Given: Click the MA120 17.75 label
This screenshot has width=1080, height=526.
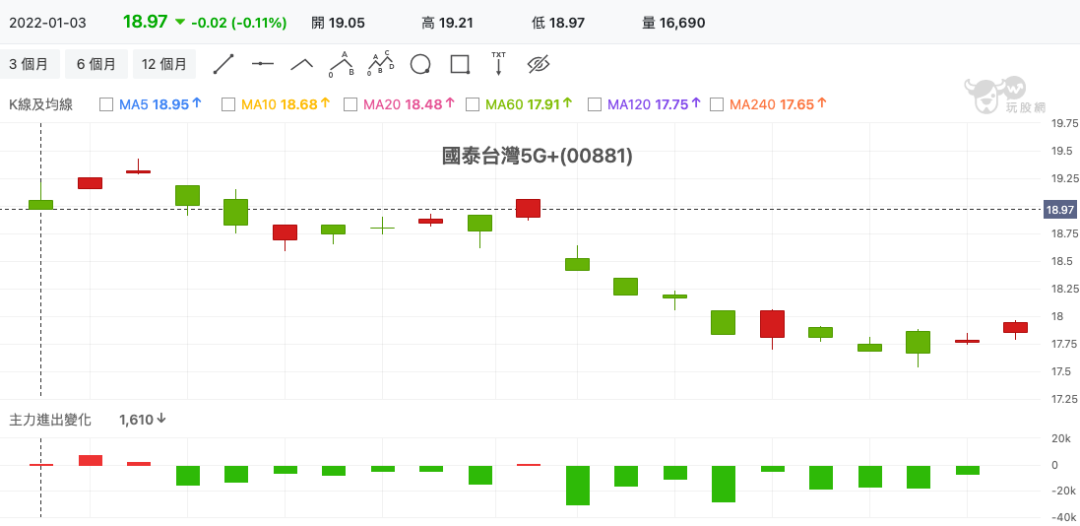Looking at the screenshot, I should click(x=655, y=104).
